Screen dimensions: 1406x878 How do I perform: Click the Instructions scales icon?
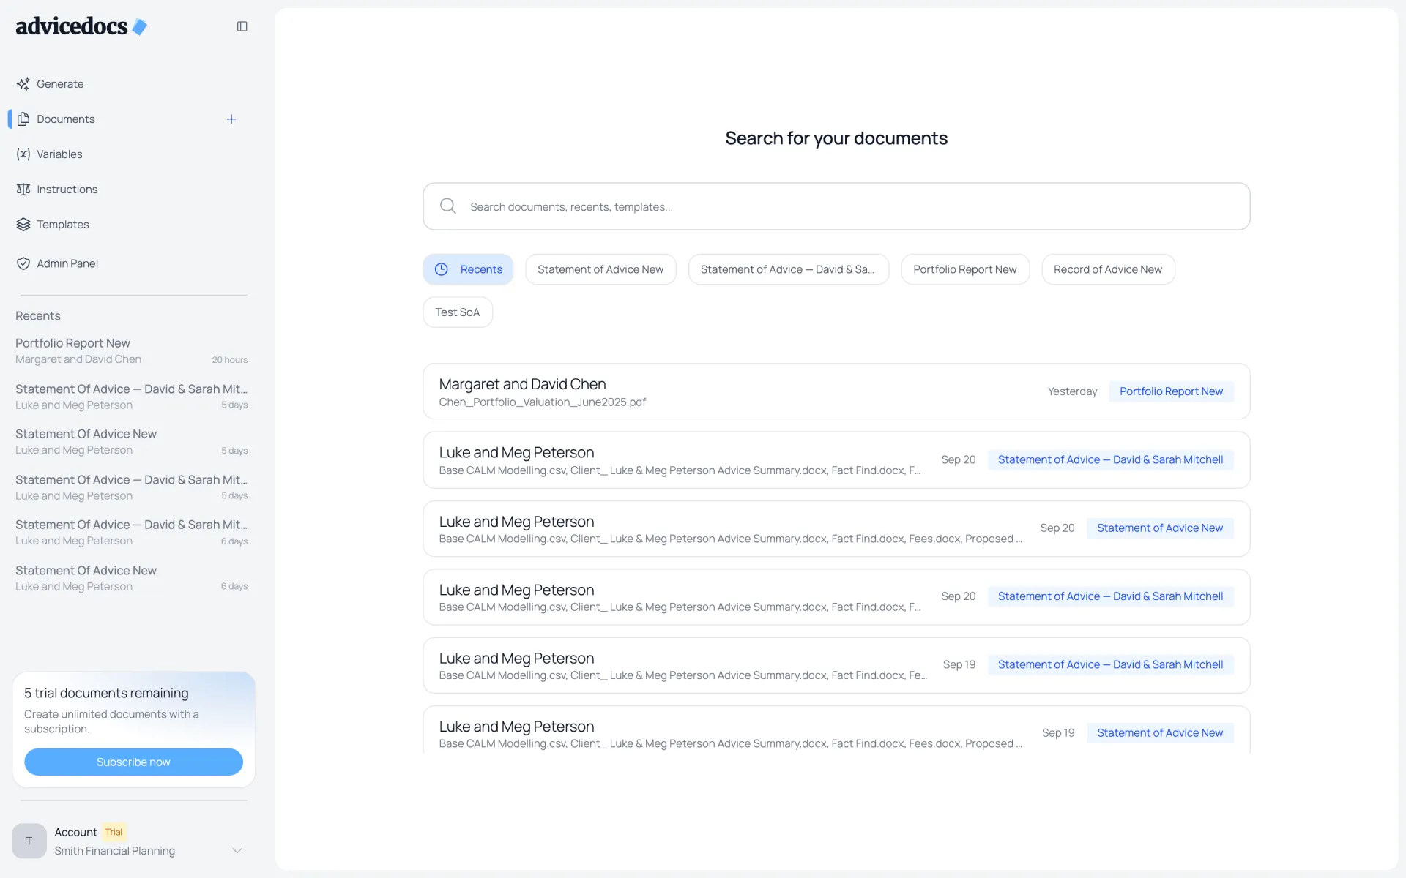click(x=23, y=190)
